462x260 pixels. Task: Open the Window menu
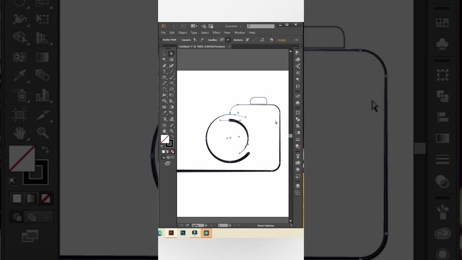click(x=240, y=32)
